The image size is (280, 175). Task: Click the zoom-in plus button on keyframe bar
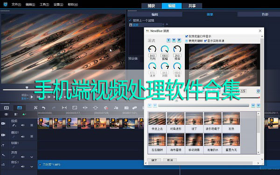(258, 105)
